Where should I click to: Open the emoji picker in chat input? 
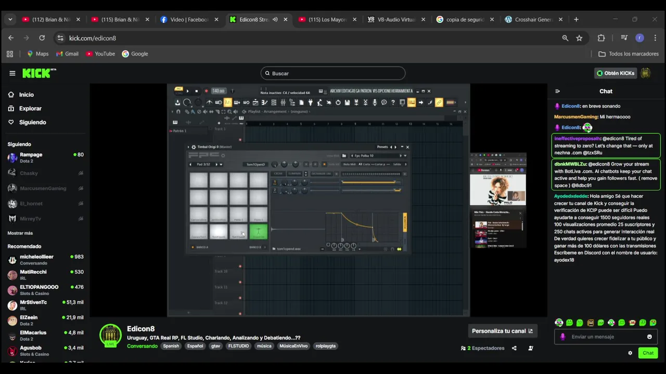[x=649, y=337]
